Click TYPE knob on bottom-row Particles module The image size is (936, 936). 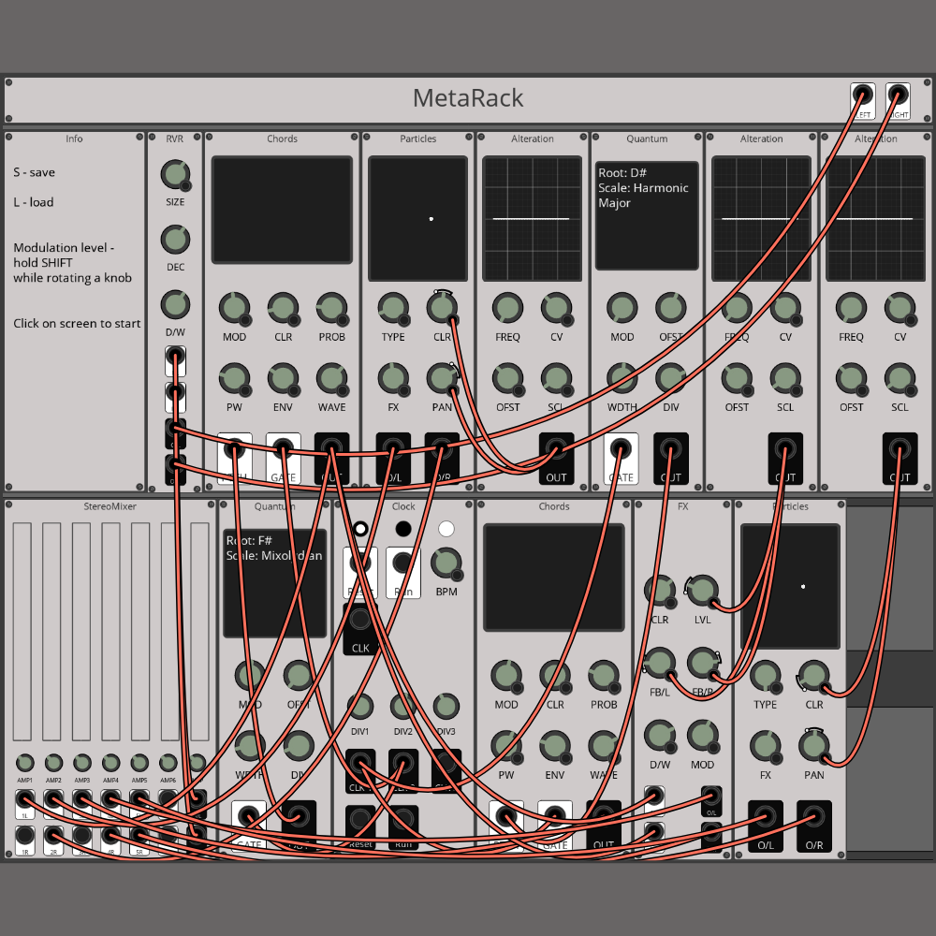[766, 677]
